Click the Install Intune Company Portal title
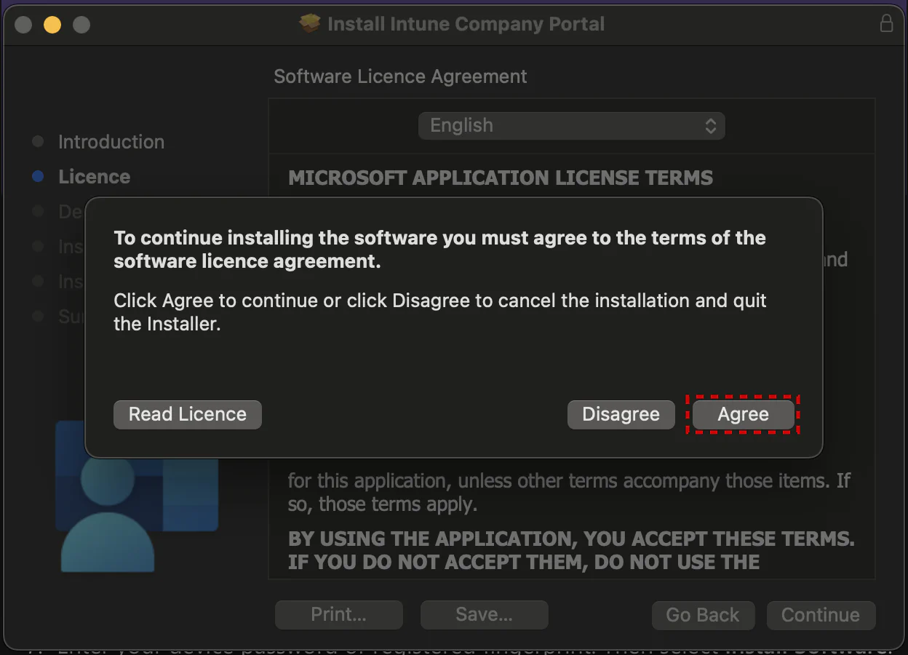The height and width of the screenshot is (655, 908). pos(466,24)
